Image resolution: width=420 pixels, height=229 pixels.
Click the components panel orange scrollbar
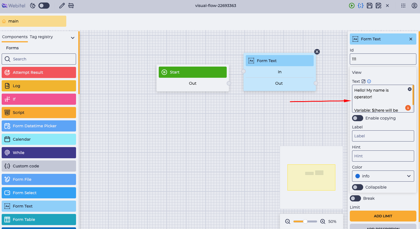[79, 62]
